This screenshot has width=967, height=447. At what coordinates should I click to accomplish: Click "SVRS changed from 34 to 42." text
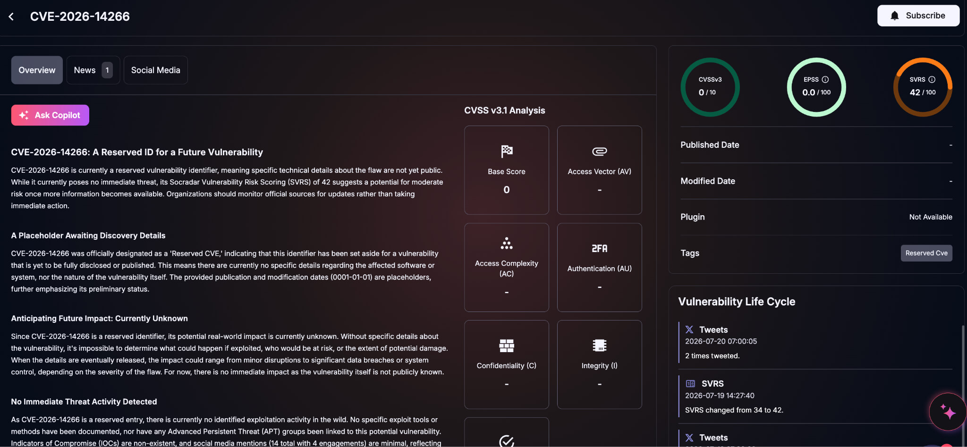coord(734,410)
